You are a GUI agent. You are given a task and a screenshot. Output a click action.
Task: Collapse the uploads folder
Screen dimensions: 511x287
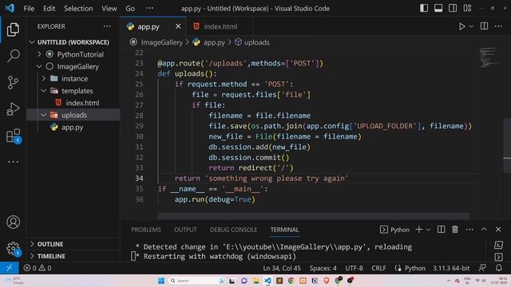click(73, 115)
